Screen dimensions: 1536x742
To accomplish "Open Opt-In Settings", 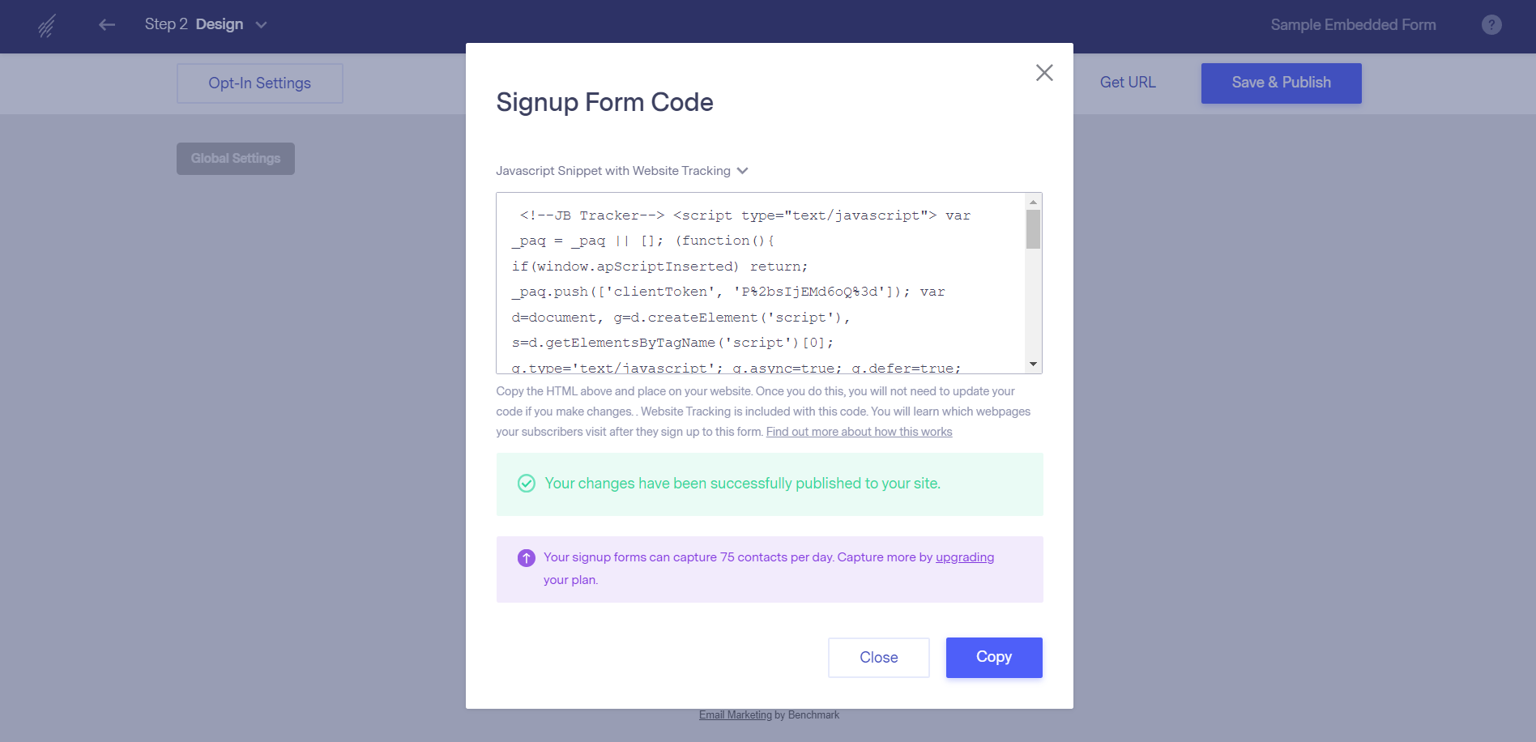I will point(259,83).
